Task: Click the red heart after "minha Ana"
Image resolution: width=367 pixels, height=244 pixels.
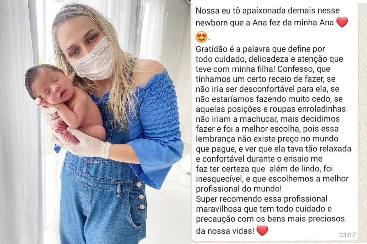Action: pos(342,22)
